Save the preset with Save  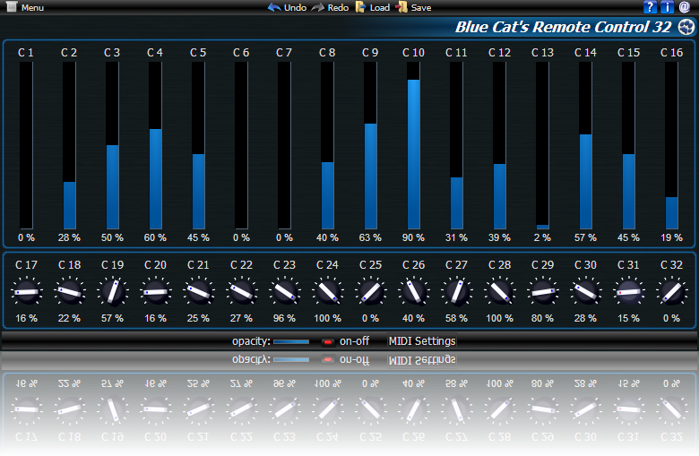(x=413, y=7)
